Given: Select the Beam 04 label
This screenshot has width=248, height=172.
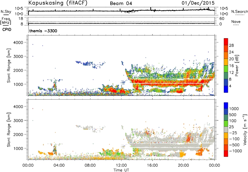Looking at the screenshot, I should tap(121, 3).
